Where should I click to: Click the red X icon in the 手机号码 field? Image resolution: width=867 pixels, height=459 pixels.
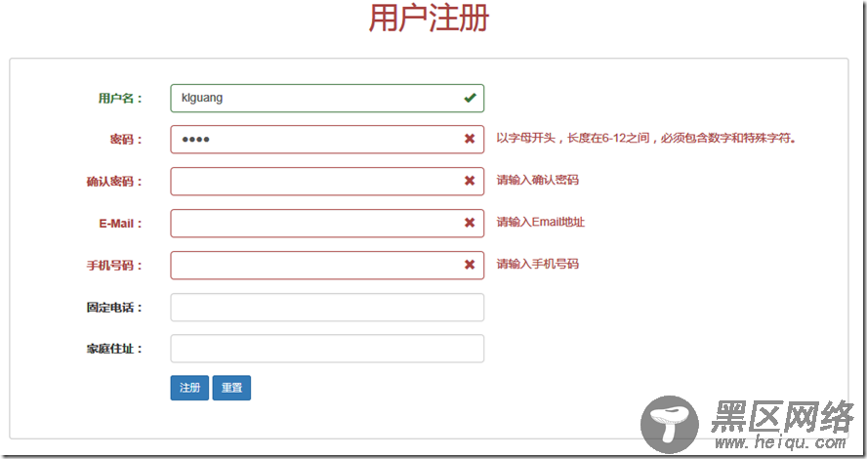pyautogui.click(x=470, y=265)
